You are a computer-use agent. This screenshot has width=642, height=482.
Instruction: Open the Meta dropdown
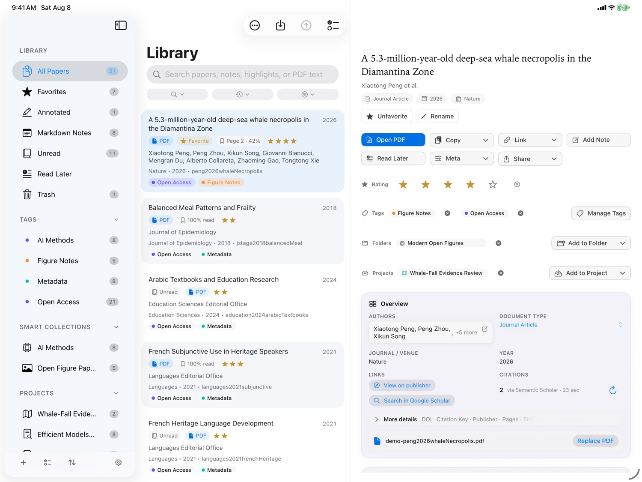point(461,159)
